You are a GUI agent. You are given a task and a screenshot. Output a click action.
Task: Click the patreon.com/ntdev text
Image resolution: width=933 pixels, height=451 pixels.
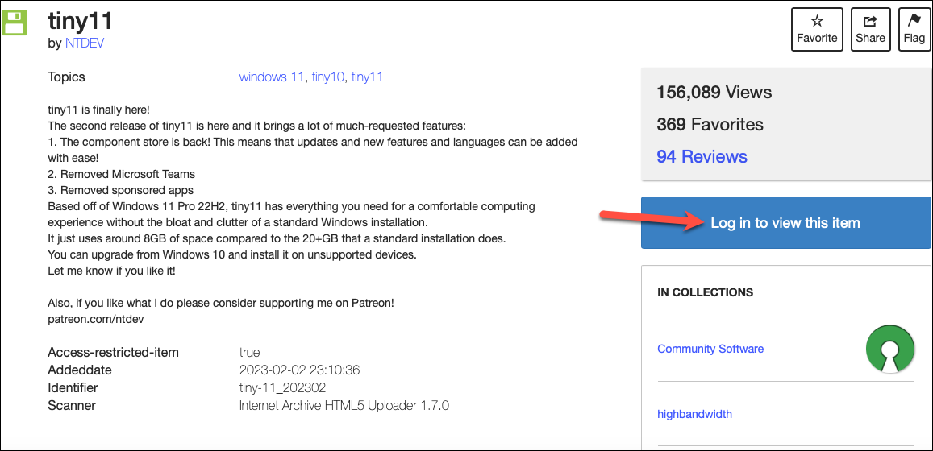96,319
